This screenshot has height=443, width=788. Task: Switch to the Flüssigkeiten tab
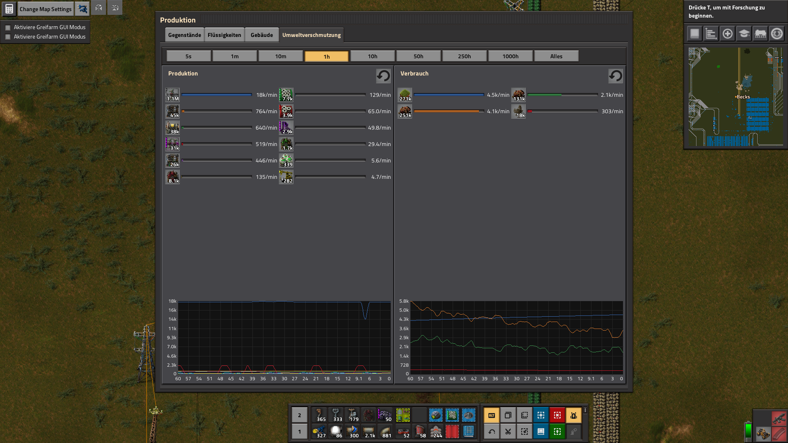(x=224, y=35)
